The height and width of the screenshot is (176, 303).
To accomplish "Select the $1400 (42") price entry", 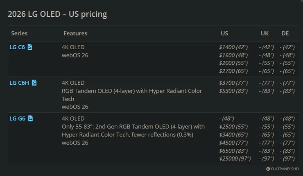I will (233, 47).
